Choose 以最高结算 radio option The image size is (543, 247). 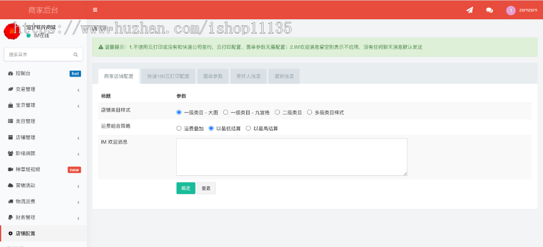(248, 128)
